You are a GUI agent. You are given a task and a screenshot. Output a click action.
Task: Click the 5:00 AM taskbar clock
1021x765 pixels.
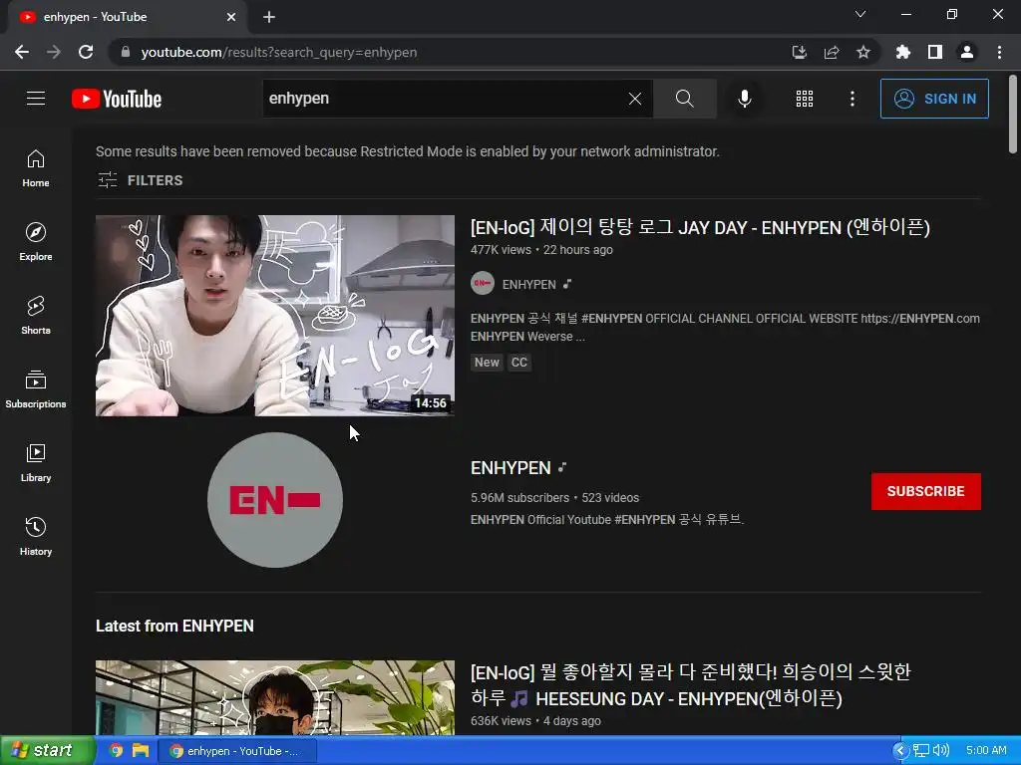986,751
